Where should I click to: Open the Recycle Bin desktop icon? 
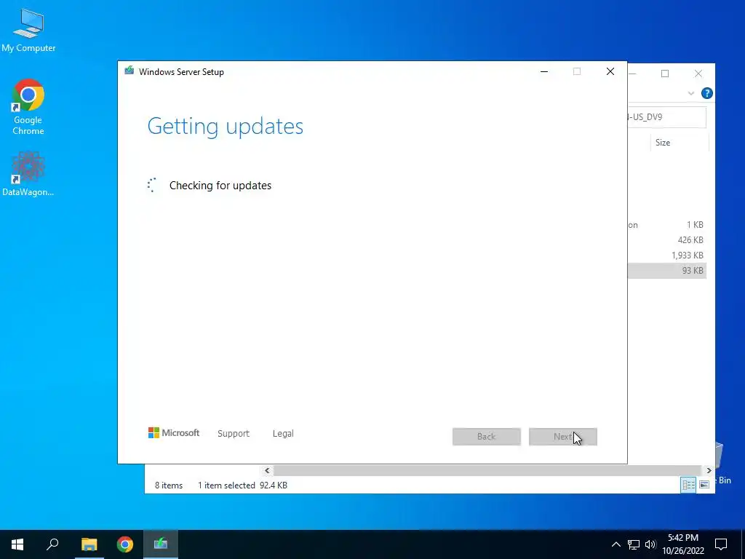click(722, 464)
